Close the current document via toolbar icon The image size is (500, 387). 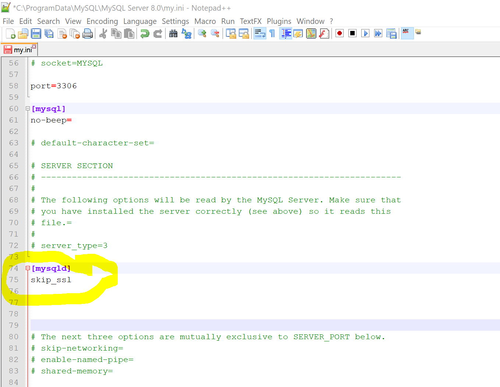click(62, 34)
